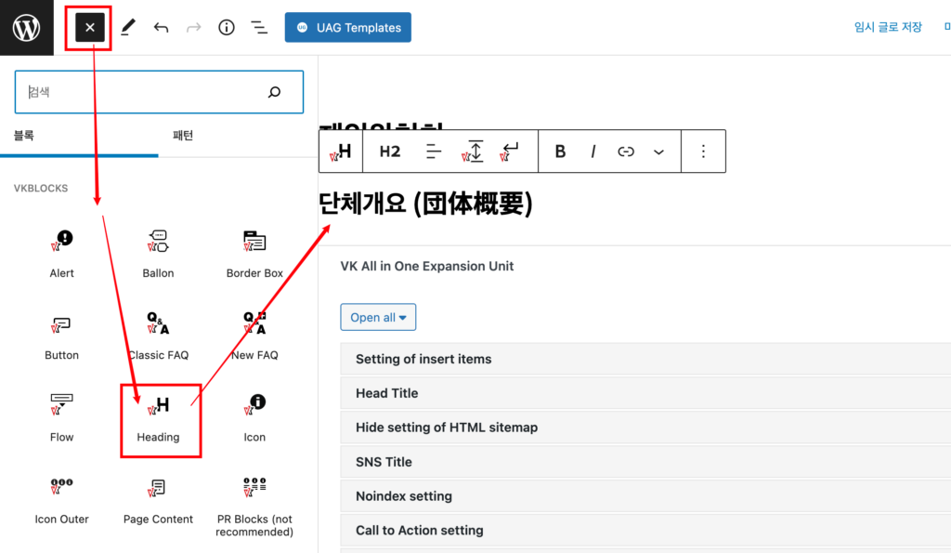This screenshot has height=553, width=951.
Task: Expand the Open all dropdown
Action: click(x=378, y=317)
